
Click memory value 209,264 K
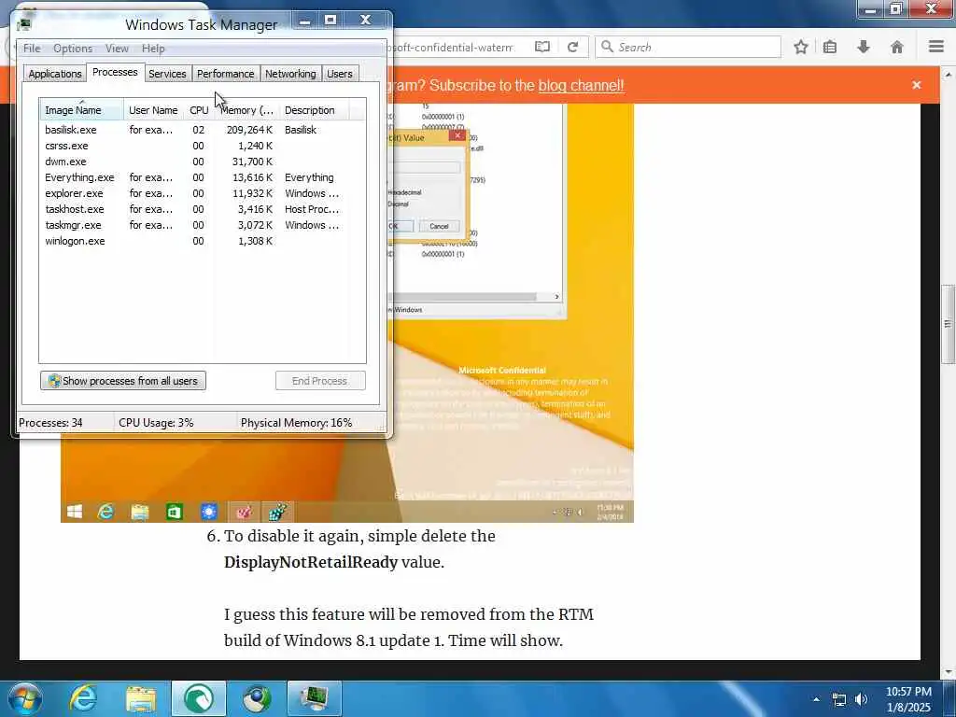point(249,130)
